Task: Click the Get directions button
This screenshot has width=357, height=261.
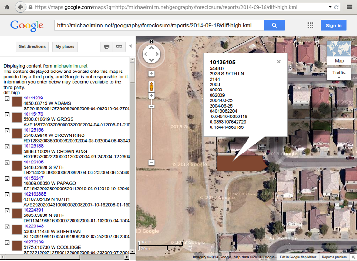Action: (32, 47)
